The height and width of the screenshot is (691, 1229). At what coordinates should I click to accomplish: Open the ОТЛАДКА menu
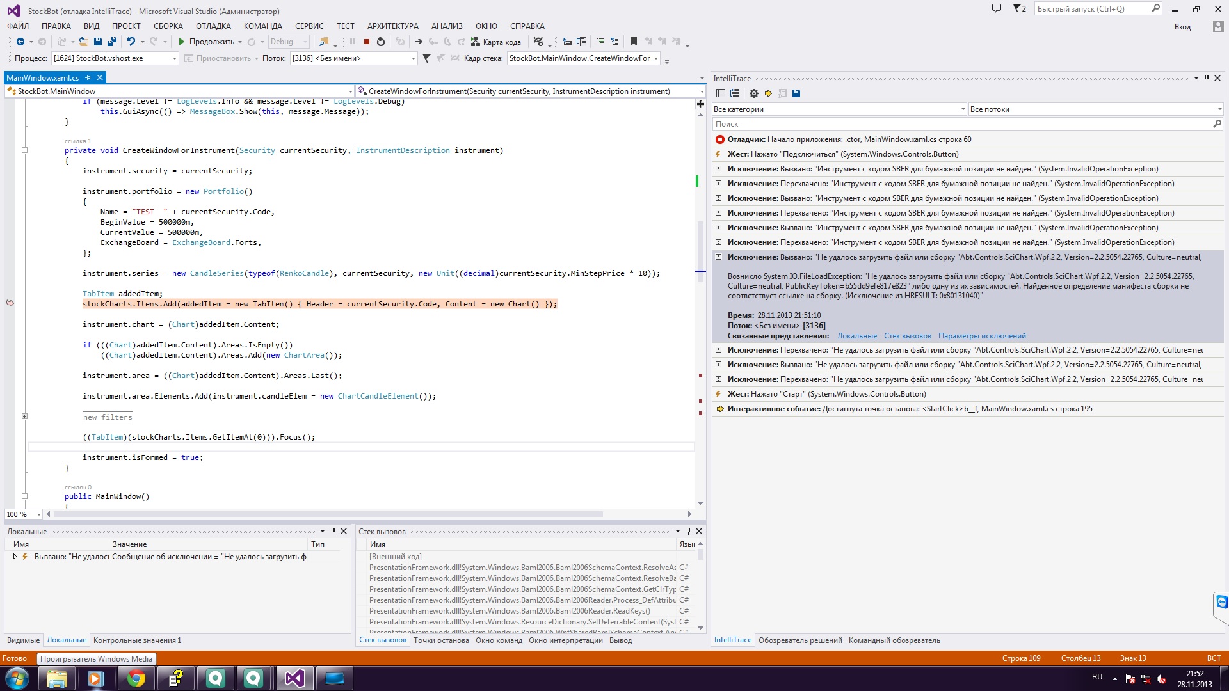pos(213,26)
